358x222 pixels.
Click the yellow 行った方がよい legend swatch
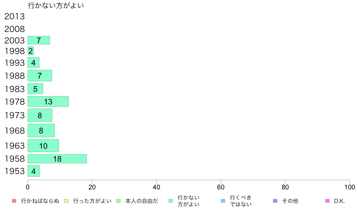[x=66, y=201]
